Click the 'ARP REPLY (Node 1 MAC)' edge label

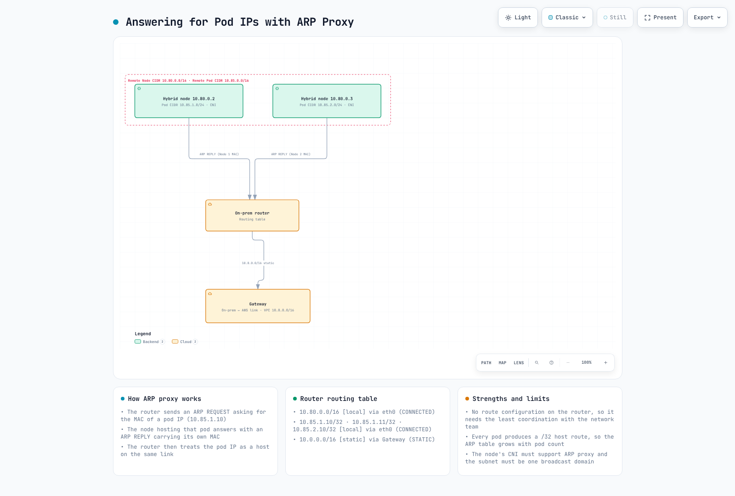pyautogui.click(x=219, y=154)
